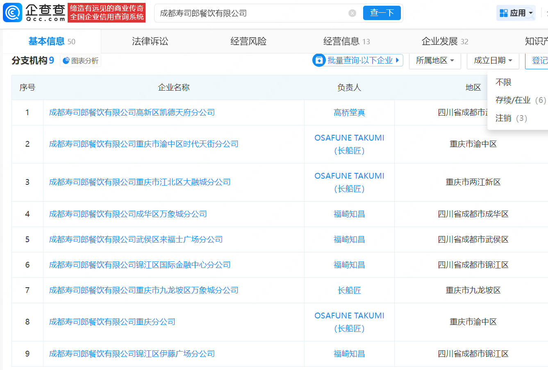Click the red advertising banner beside the logo

(x=107, y=13)
